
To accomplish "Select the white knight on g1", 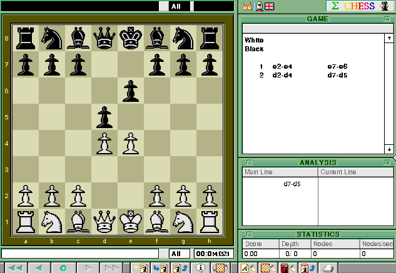I will tap(183, 222).
